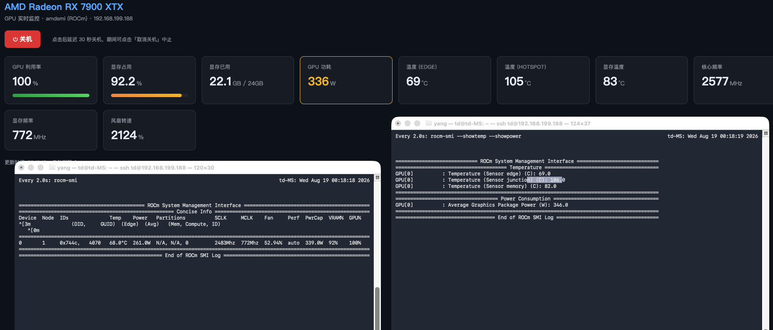Select the 核心频率 2577 MHz card
Screen dimensions: 773x330
point(733,80)
